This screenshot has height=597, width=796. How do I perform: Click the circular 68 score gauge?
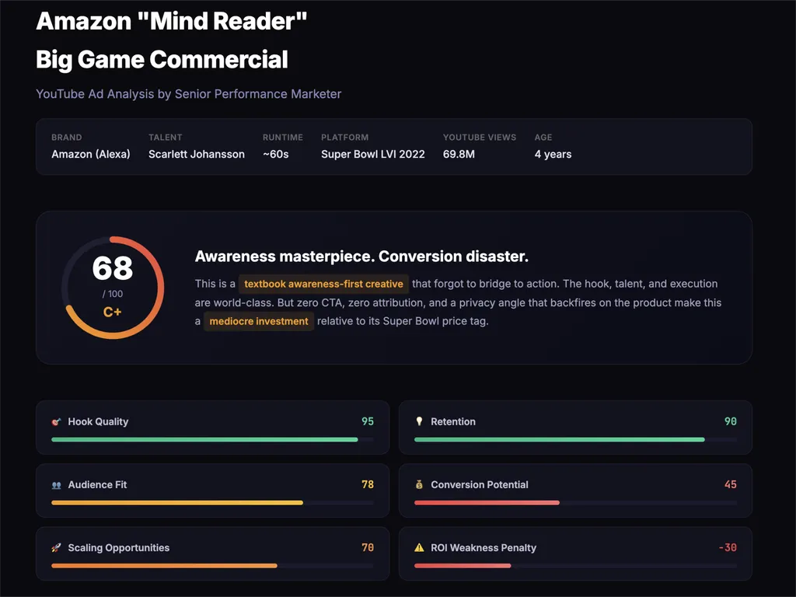click(x=113, y=288)
